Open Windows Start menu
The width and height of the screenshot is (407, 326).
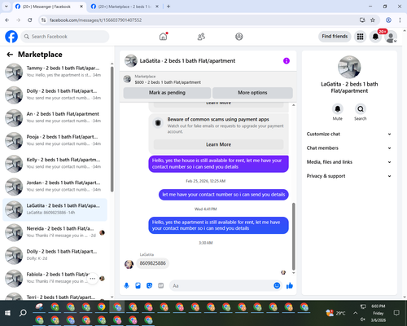pos(7,313)
